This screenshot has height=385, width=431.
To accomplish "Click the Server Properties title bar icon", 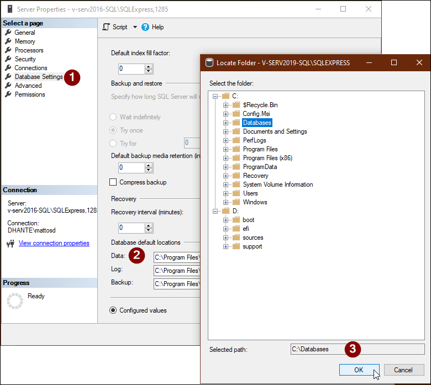I will pos(10,9).
